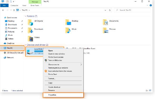This screenshot has height=99, width=155.
Task: Choose Rename from the context menu
Action: [x=51, y=90]
